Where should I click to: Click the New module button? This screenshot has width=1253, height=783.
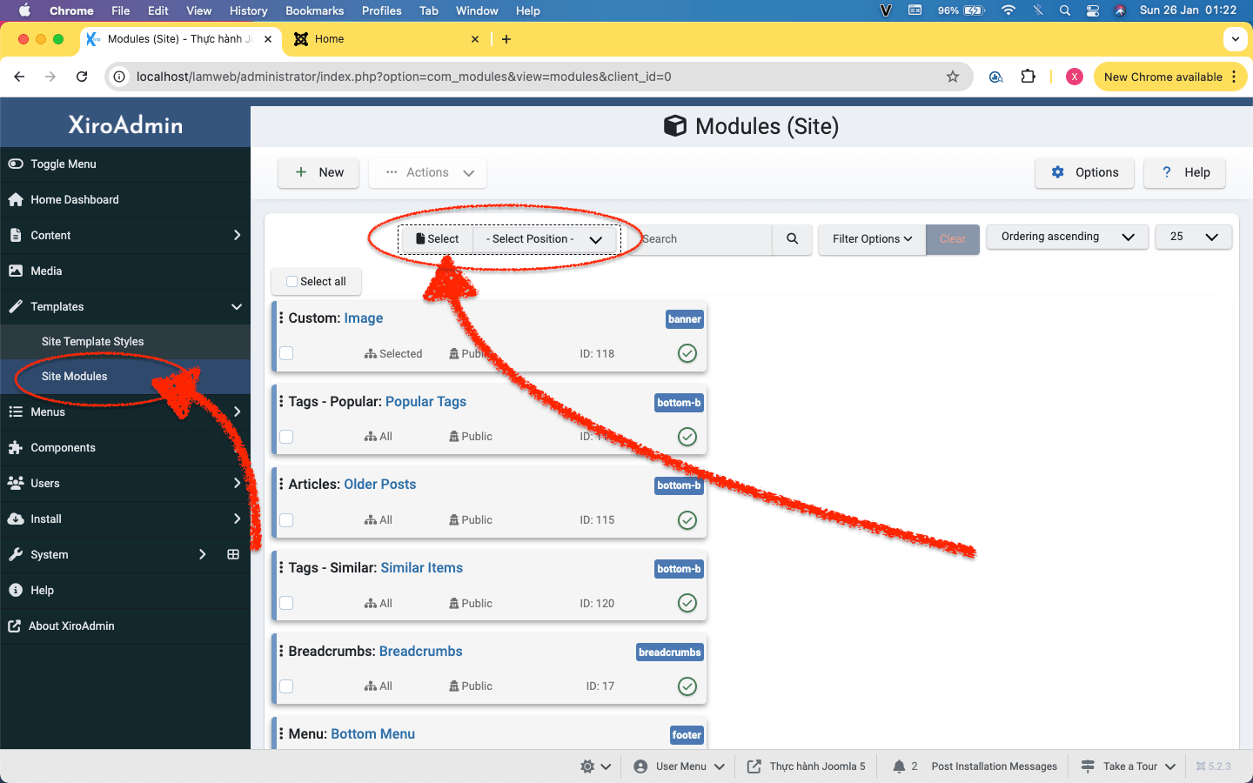tap(319, 172)
